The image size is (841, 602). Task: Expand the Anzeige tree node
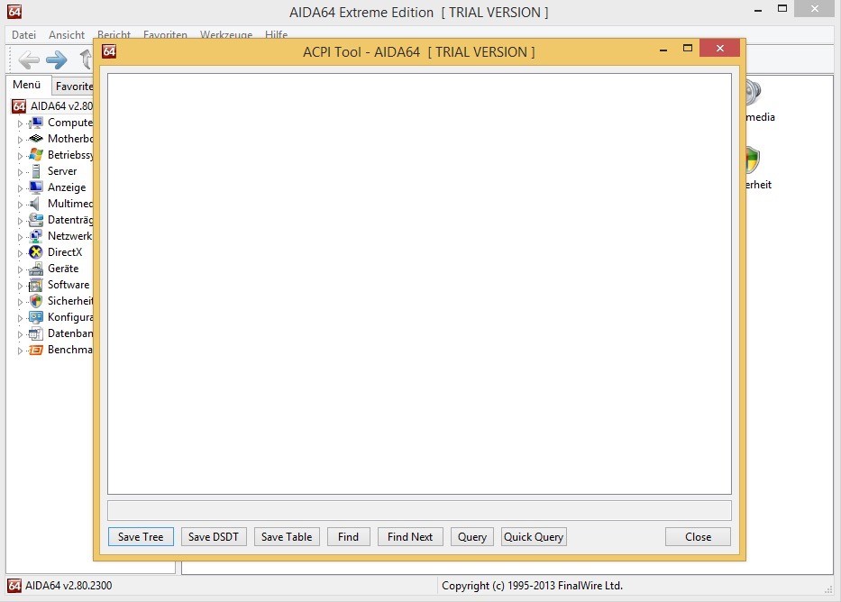[x=20, y=188]
